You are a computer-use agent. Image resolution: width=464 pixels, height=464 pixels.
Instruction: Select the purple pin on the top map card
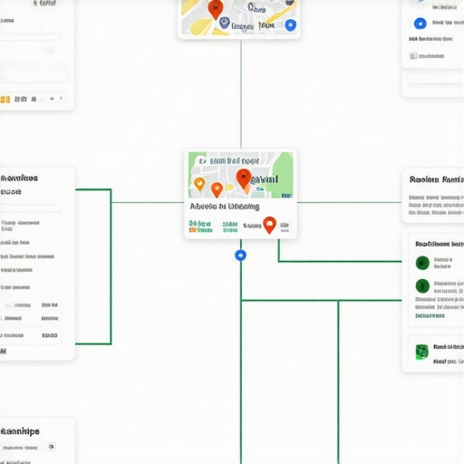224,23
